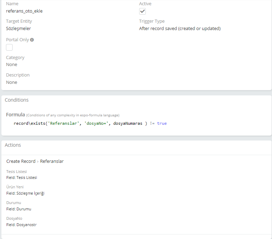The height and width of the screenshot is (239, 272).
Task: Click Referanslar in the action breadcrumb
Action: (x=52, y=161)
